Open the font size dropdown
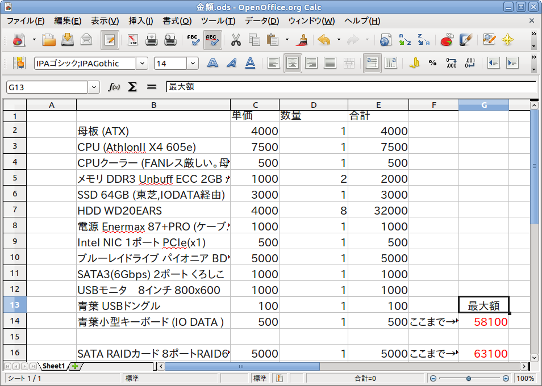542x386 pixels. click(193, 64)
